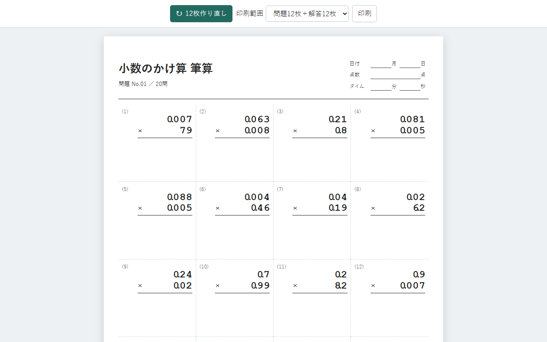
Task: Select the title 小数のかけ算 筆算
Action: point(166,68)
